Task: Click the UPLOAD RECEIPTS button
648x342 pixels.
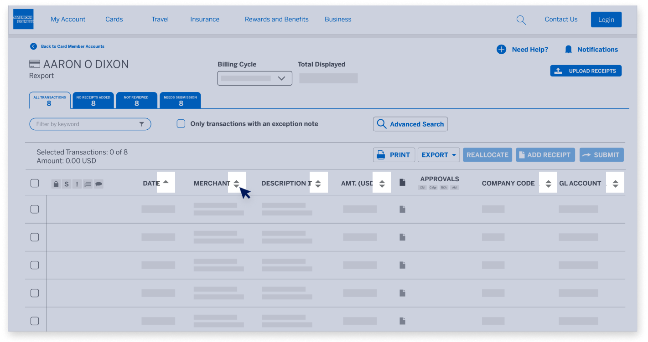Action: pyautogui.click(x=586, y=71)
